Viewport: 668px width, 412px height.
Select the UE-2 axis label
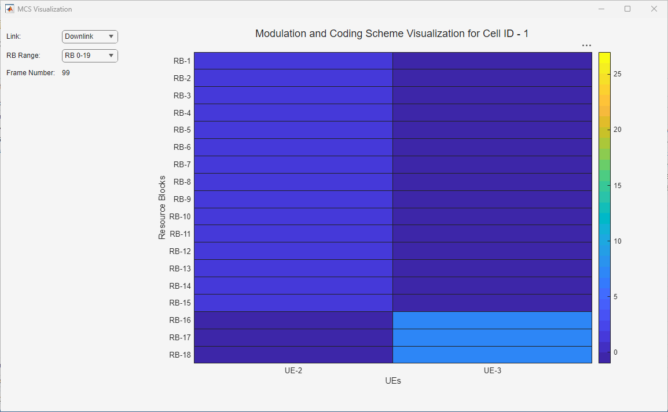293,370
